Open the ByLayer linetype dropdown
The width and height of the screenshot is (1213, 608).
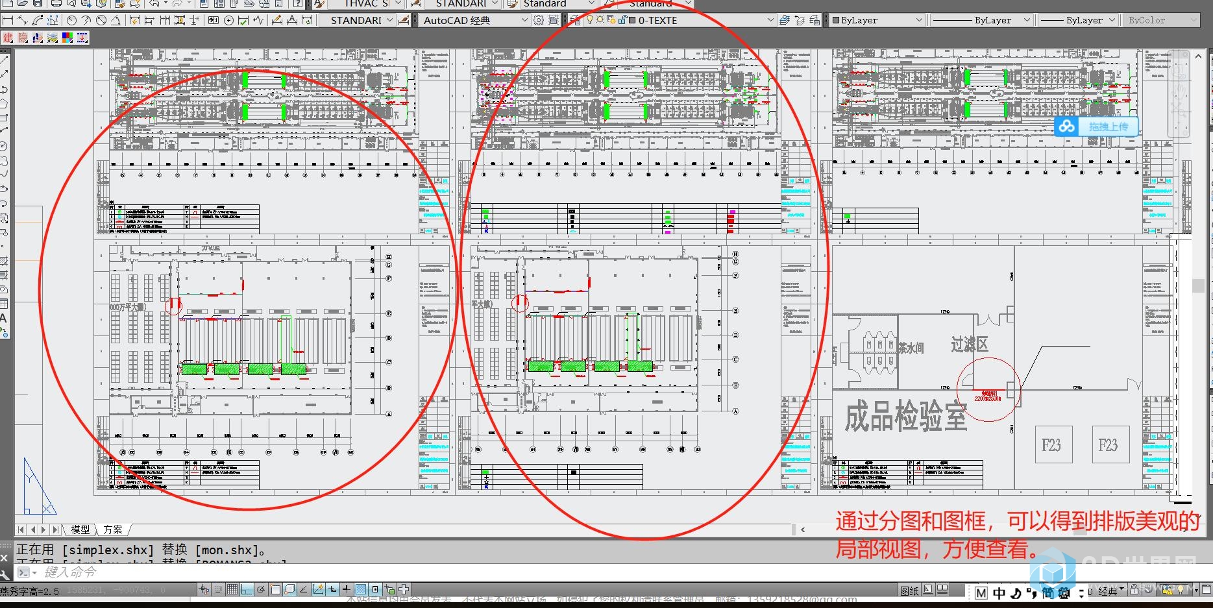1027,20
